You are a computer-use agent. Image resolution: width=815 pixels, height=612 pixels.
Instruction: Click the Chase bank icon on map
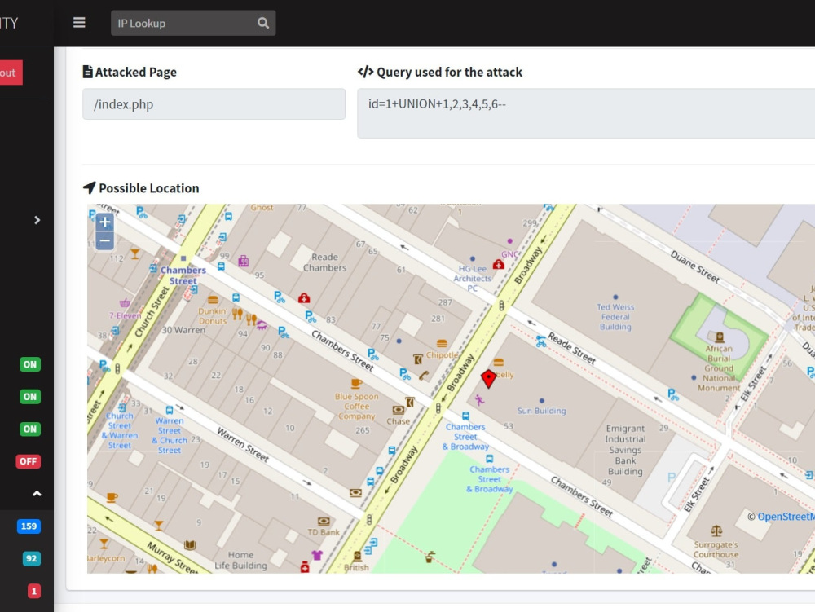pos(399,410)
